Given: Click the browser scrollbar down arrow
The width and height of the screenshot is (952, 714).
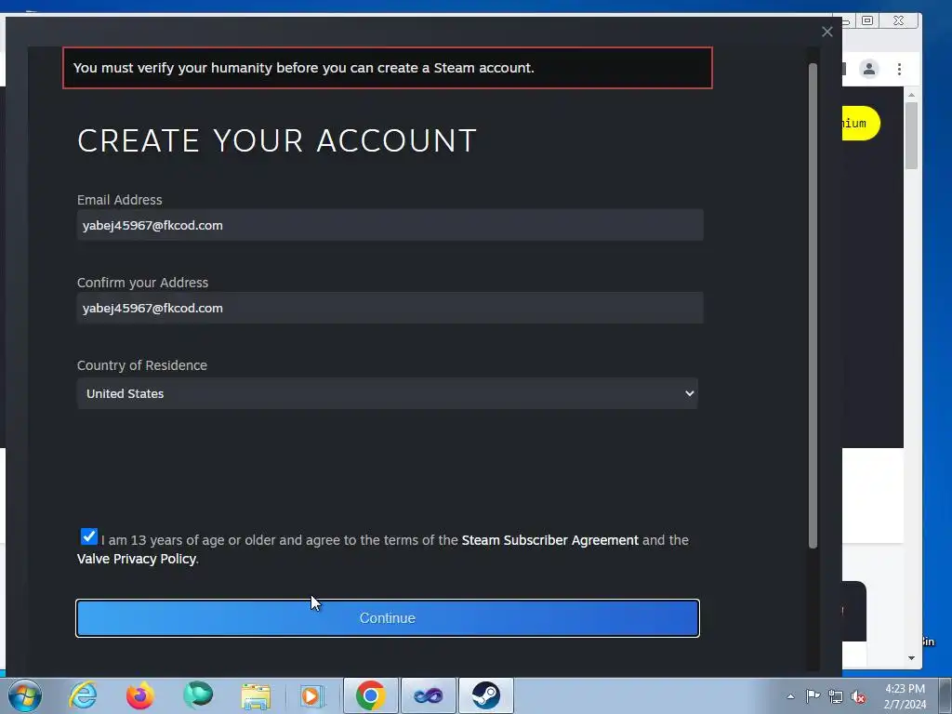Looking at the screenshot, I should pyautogui.click(x=911, y=658).
